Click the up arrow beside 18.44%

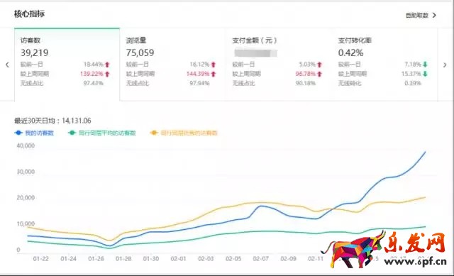pyautogui.click(x=107, y=65)
